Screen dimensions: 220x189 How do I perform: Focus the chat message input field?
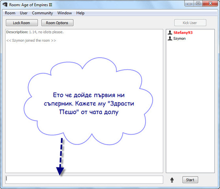(x=84, y=180)
